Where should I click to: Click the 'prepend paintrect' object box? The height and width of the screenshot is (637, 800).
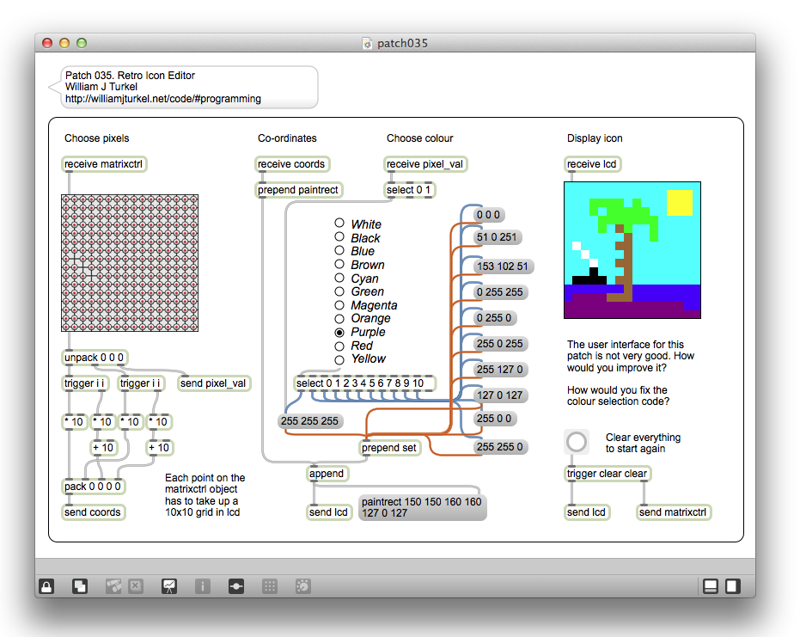click(x=299, y=190)
